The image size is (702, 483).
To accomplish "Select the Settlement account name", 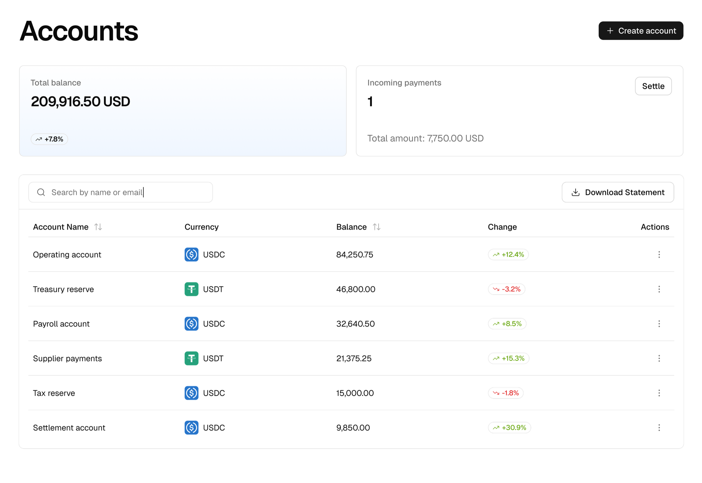I will tap(69, 427).
